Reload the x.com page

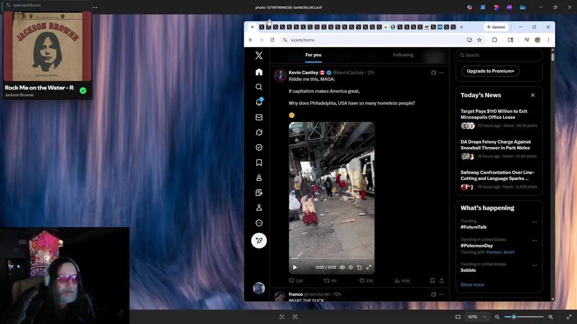272,40
